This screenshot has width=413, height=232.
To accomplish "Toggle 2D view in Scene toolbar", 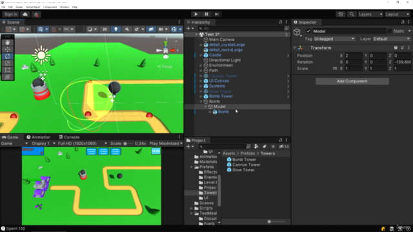I will click(x=105, y=29).
